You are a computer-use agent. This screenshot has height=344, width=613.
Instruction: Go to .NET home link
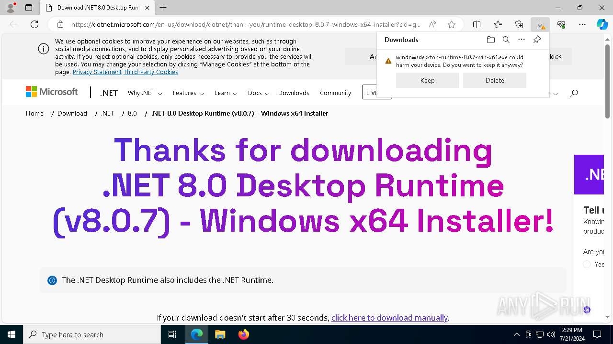coord(109,93)
